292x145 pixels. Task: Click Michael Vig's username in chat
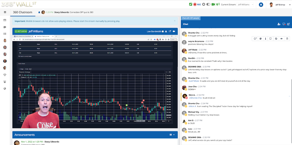193,112
